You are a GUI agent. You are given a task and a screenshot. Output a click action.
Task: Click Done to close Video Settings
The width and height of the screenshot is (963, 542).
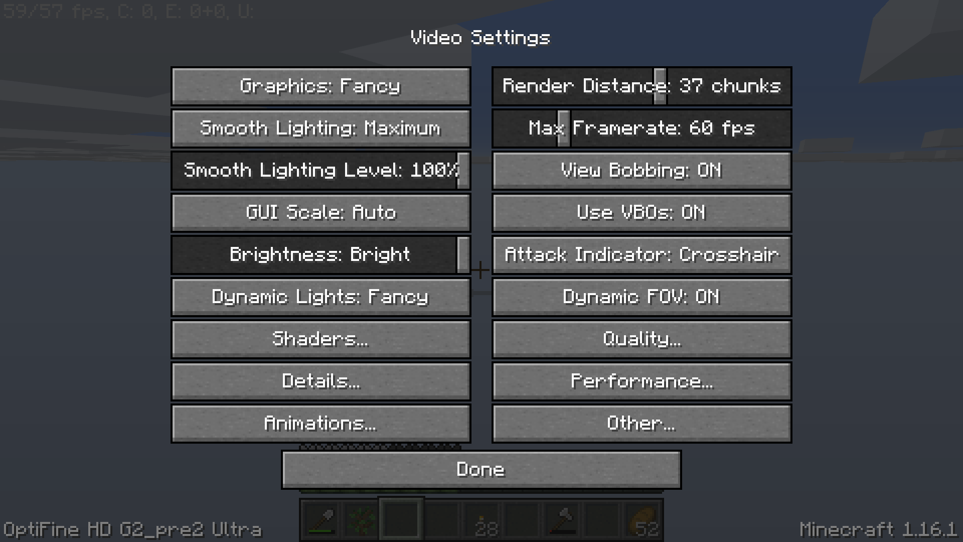coord(481,470)
